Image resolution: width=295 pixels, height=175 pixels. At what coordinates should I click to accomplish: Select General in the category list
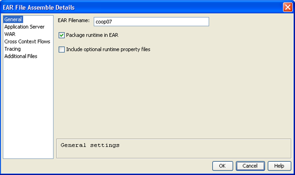(x=13, y=20)
